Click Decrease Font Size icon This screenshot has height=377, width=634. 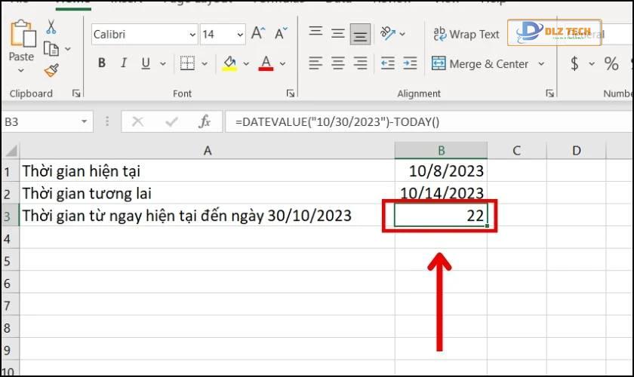[281, 33]
